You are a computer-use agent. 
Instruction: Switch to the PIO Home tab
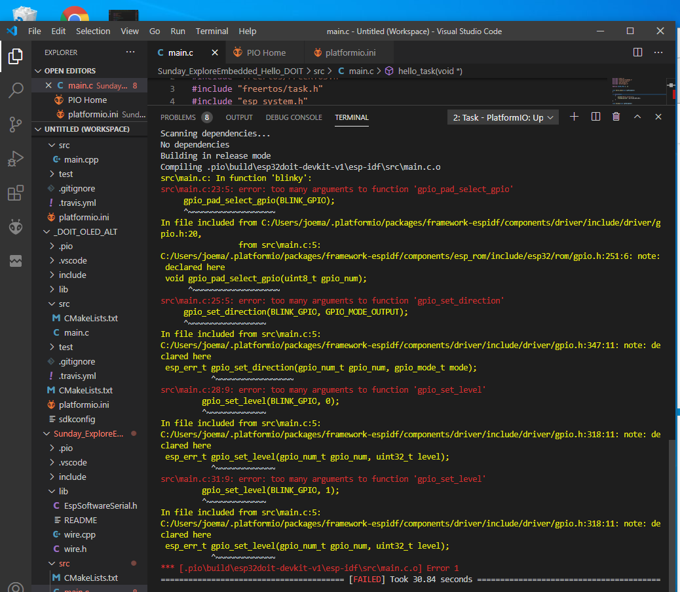coord(265,52)
